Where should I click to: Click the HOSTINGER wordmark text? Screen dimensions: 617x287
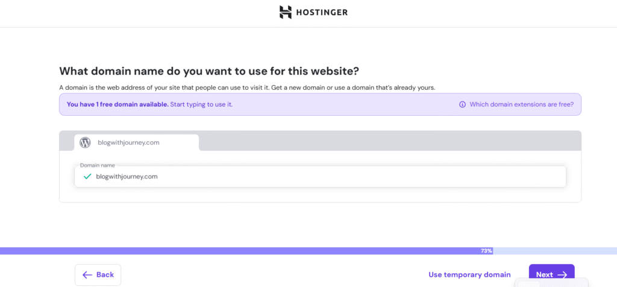321,12
